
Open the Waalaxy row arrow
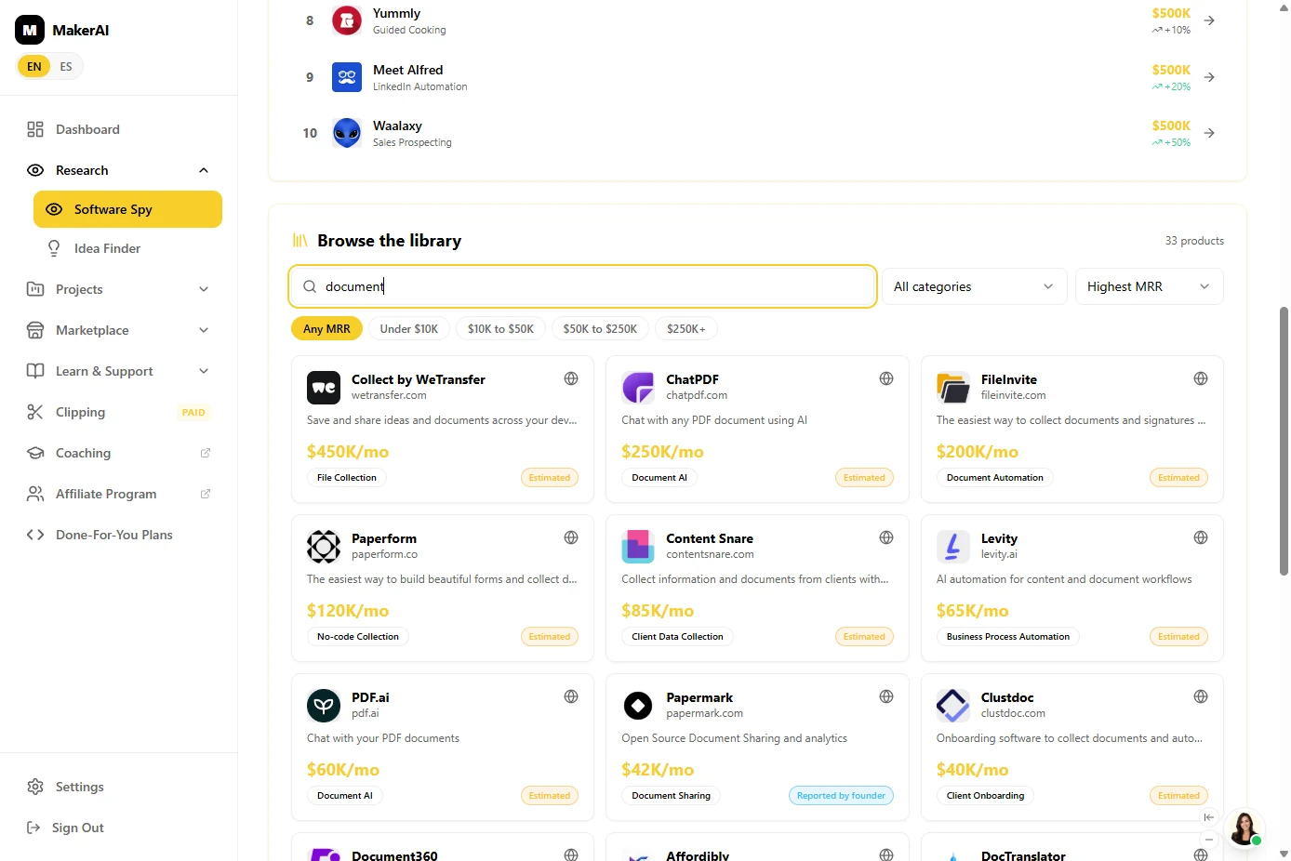[1209, 133]
